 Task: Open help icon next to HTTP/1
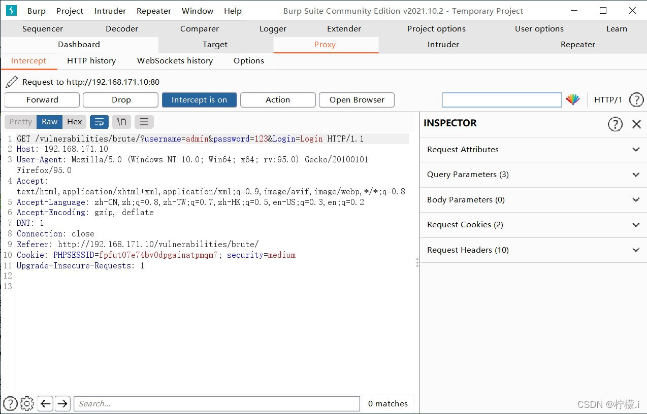[x=636, y=100]
